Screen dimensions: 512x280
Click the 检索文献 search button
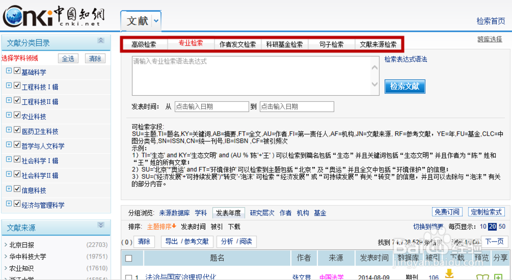tap(404, 87)
